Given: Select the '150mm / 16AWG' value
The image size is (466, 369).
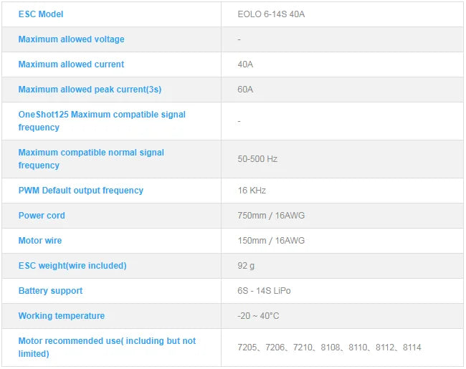Looking at the screenshot, I should (271, 241).
